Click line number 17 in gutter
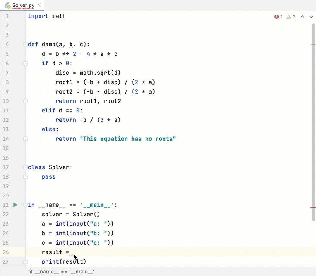This screenshot has height=276, width=316. [x=6, y=167]
